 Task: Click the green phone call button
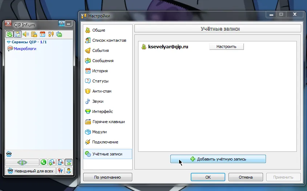[x=43, y=162]
